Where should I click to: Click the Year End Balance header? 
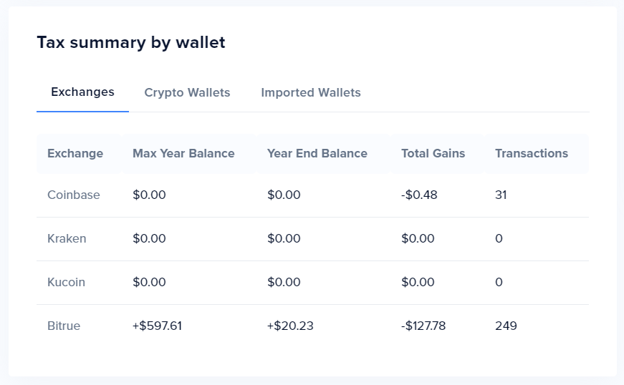(317, 153)
